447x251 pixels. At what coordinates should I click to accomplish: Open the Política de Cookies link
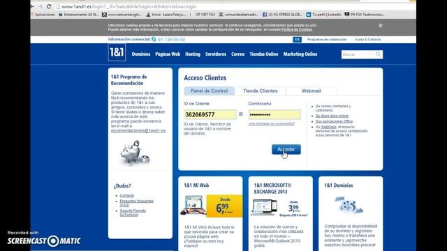tap(297, 29)
